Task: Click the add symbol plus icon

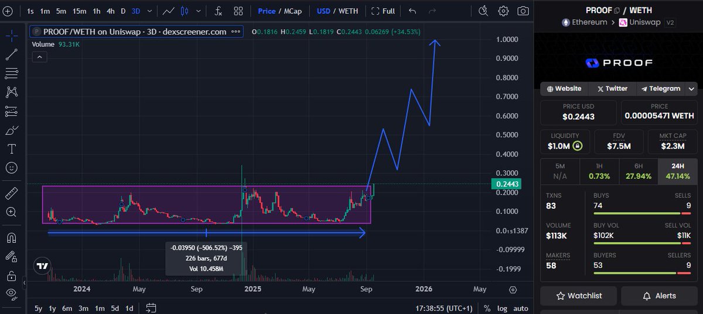Action: point(8,11)
